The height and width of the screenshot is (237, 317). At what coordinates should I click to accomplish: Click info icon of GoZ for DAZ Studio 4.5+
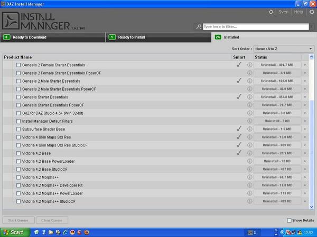pyautogui.click(x=250, y=113)
